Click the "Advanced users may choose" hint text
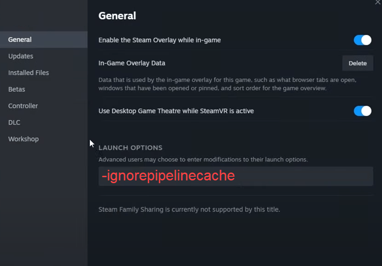This screenshot has height=266, width=382. tap(203, 159)
